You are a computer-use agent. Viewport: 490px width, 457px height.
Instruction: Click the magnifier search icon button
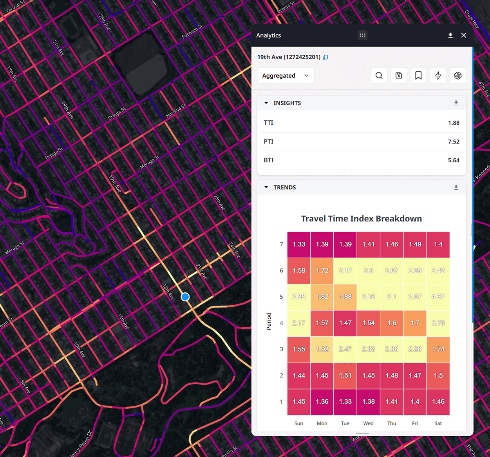[x=379, y=76]
